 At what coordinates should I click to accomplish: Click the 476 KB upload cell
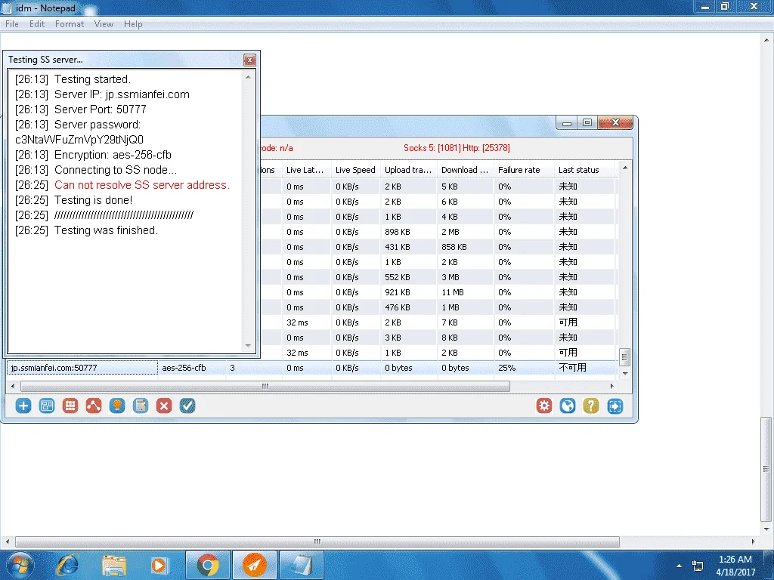[x=398, y=307]
